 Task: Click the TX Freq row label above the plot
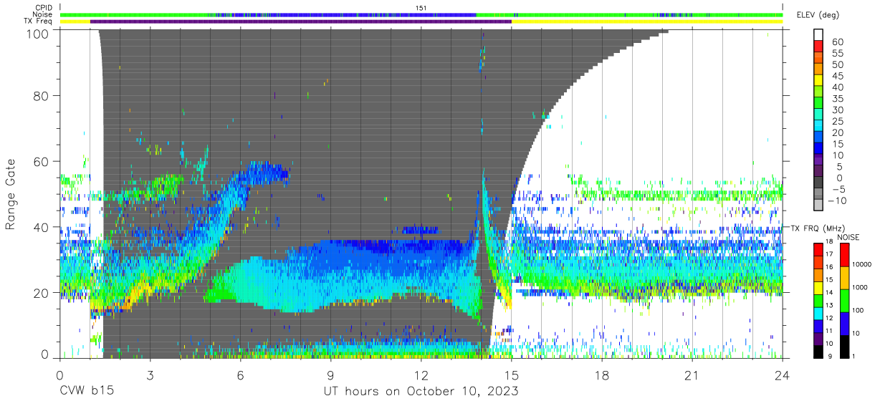(39, 21)
